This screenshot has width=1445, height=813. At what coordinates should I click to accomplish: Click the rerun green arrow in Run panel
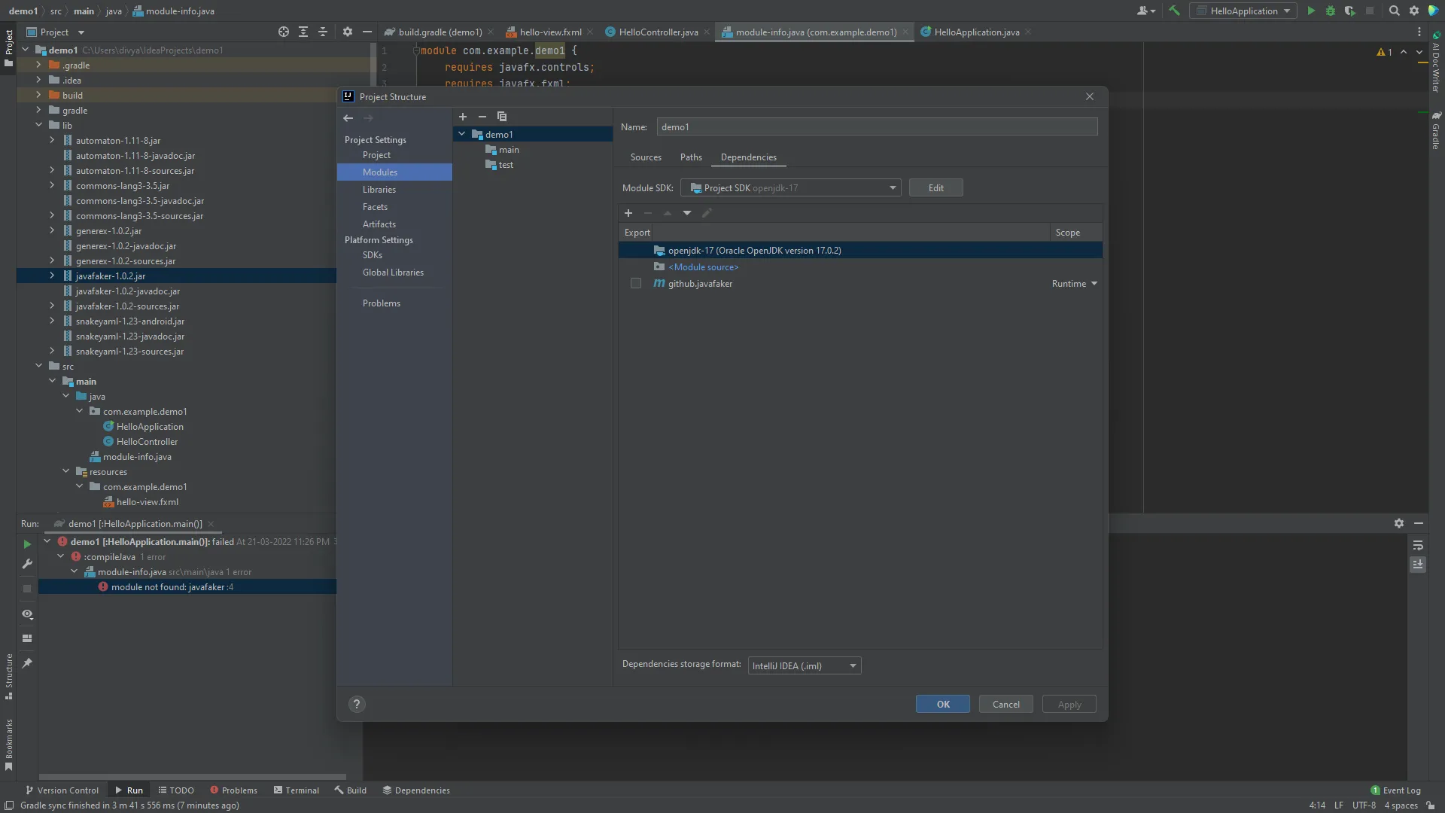27,544
